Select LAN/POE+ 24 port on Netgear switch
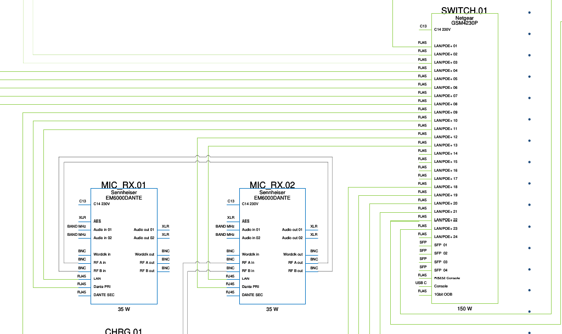 click(445, 237)
